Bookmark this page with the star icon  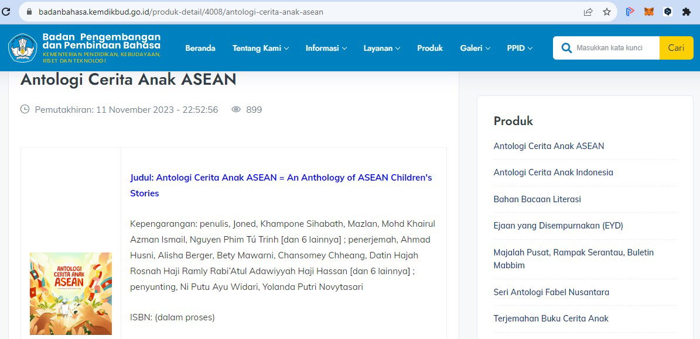607,12
